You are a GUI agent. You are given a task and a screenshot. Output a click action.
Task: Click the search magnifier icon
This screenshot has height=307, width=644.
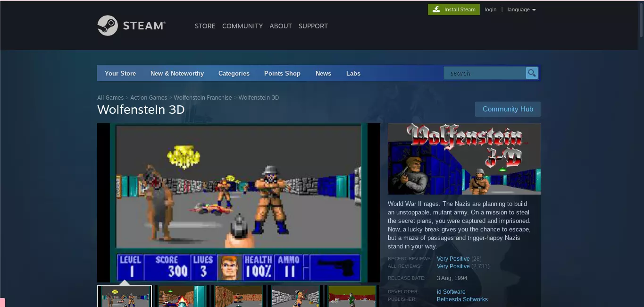(532, 73)
